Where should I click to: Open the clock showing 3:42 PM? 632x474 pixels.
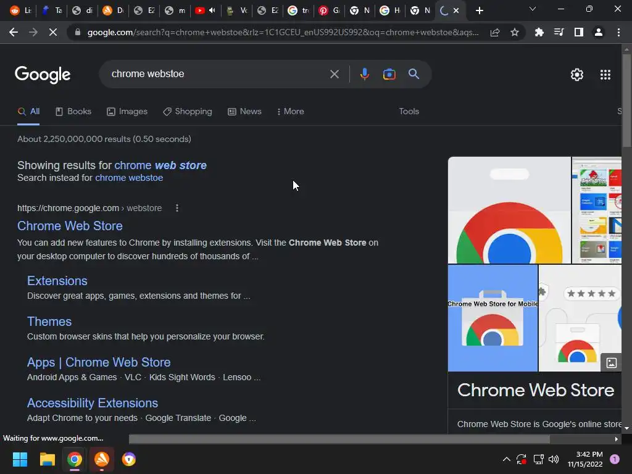[585, 459]
